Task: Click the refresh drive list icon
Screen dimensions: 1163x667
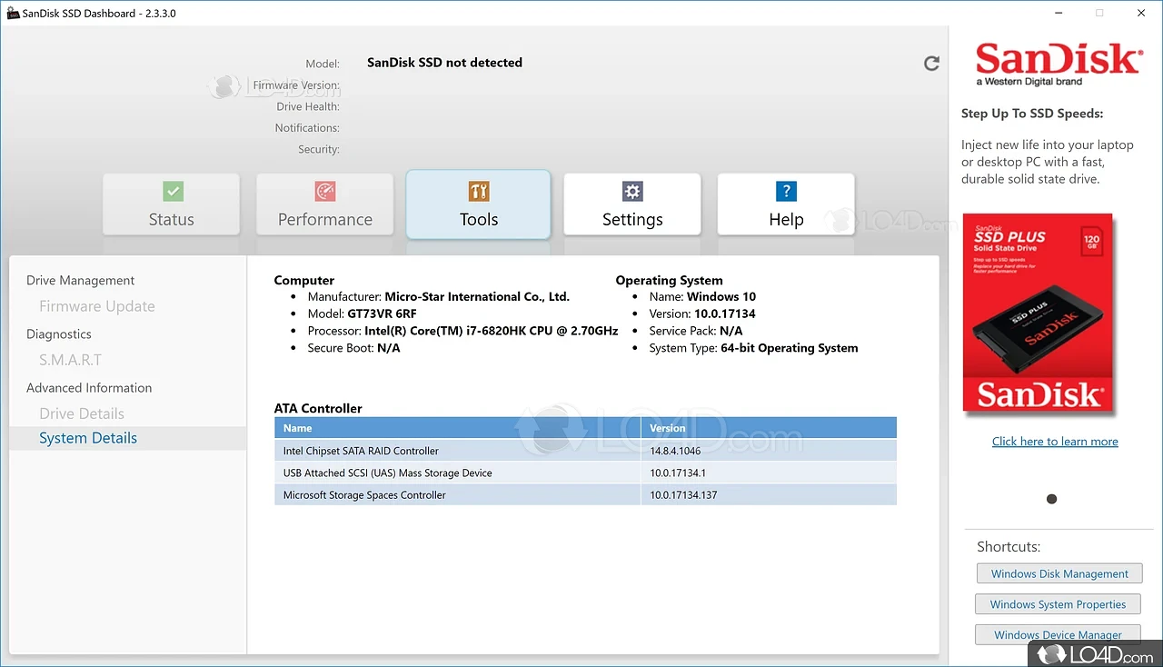Action: pos(931,64)
